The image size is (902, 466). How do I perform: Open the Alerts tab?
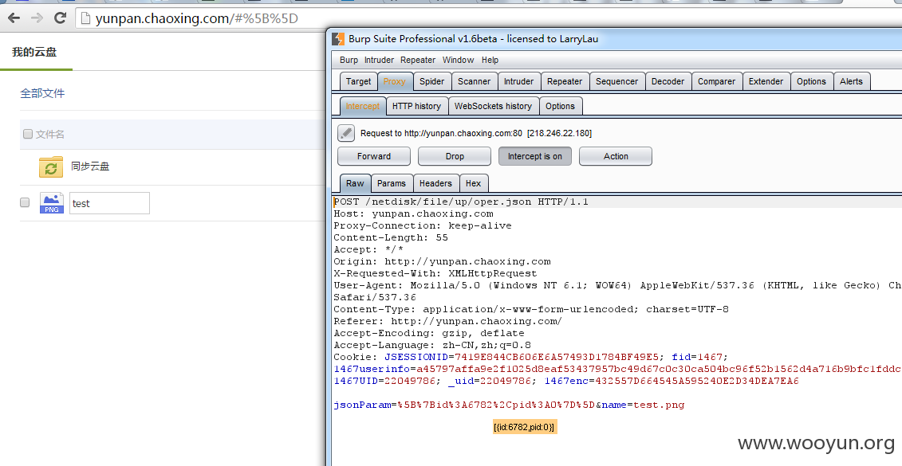coord(851,81)
